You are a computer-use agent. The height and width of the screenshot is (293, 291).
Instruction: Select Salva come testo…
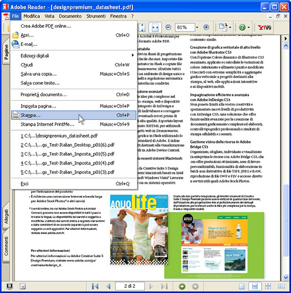coord(74,83)
